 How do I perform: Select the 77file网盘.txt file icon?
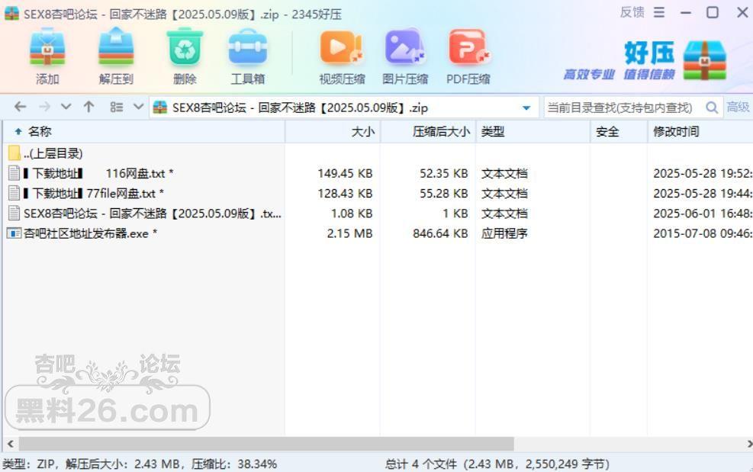(x=14, y=193)
